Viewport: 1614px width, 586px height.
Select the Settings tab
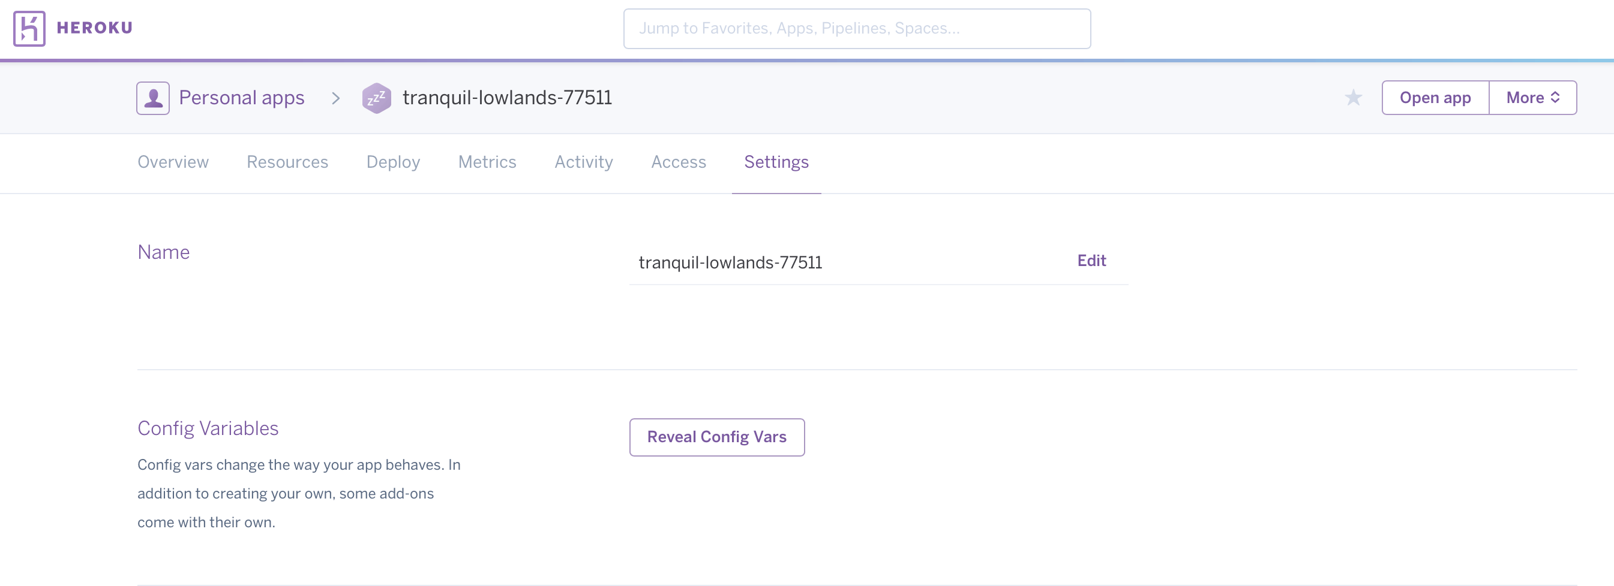tap(776, 162)
